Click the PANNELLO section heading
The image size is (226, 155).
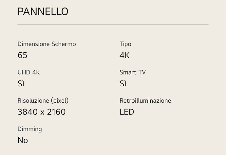pyautogui.click(x=43, y=11)
